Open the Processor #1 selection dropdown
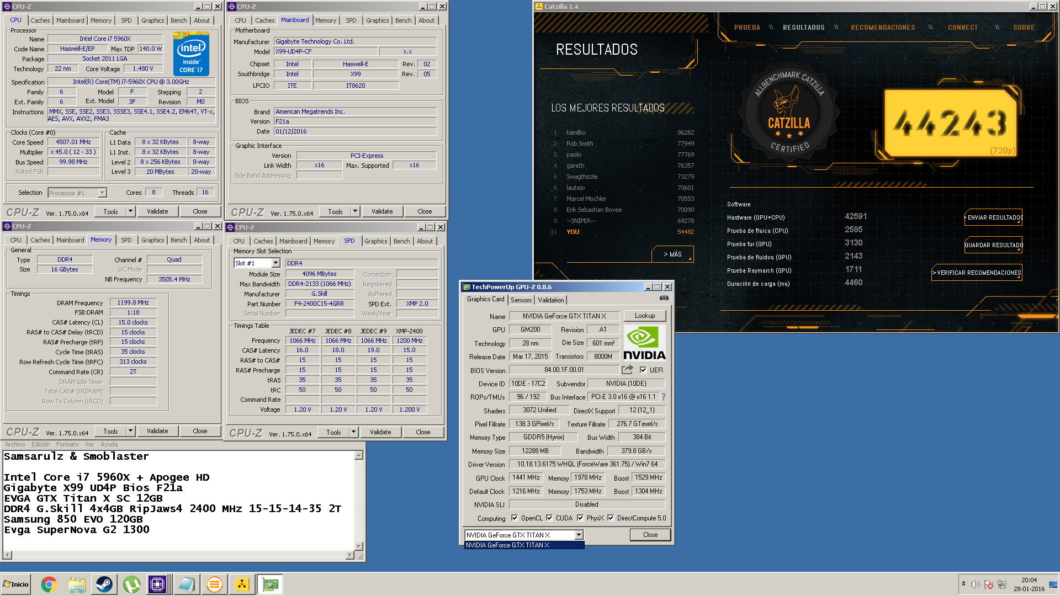The height and width of the screenshot is (596, 1060). (x=102, y=193)
